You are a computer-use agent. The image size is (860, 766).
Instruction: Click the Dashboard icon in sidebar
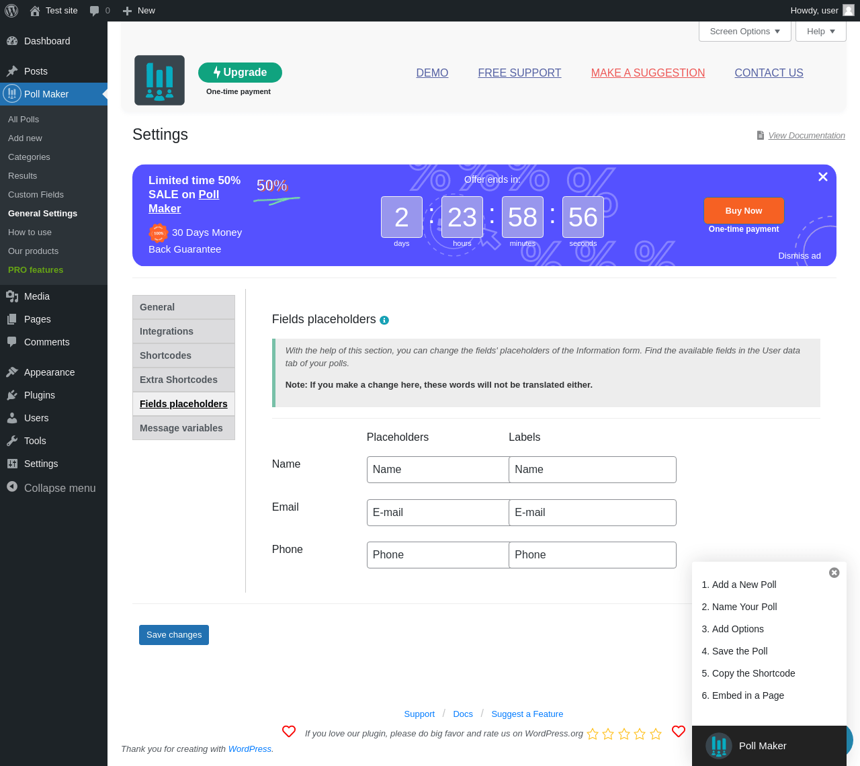point(12,41)
